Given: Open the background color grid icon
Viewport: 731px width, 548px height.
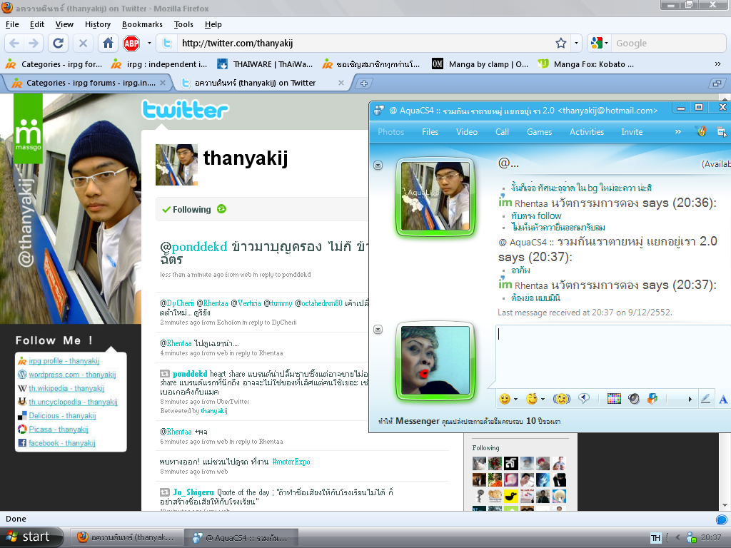Looking at the screenshot, I should [x=614, y=399].
